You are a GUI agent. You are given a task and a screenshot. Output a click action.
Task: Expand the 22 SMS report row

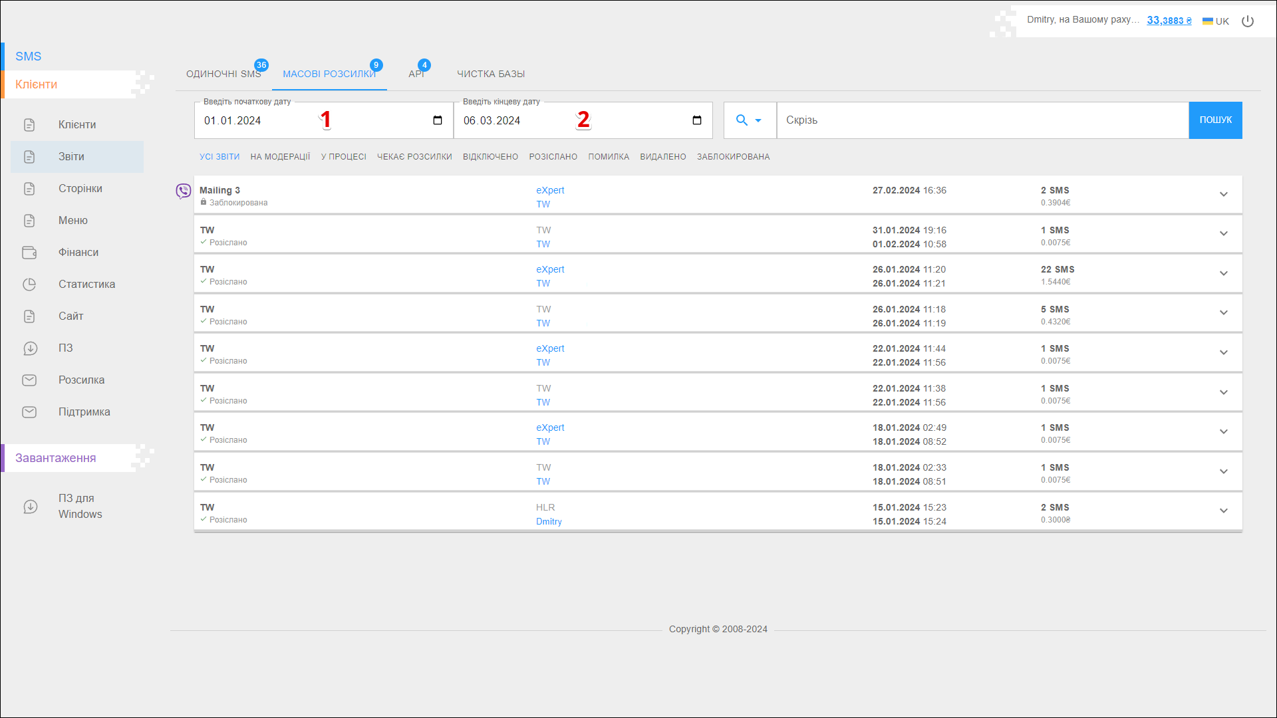click(x=1223, y=273)
